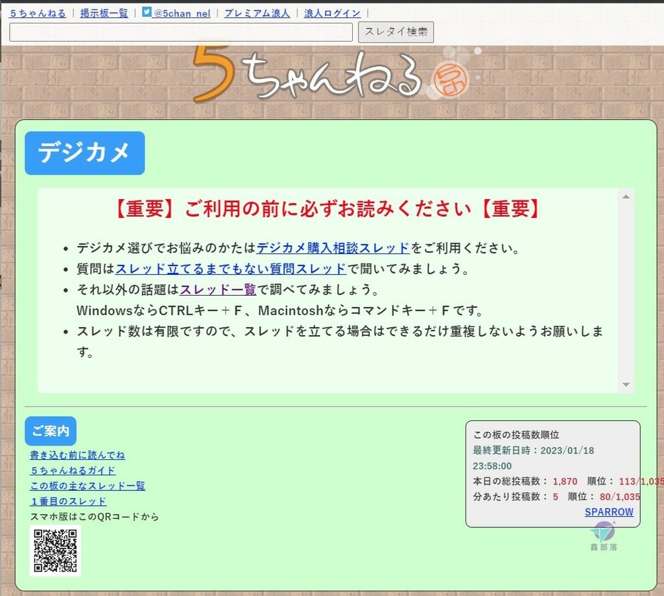Screen dimensions: 664x596
Task: Click the rank value 113/1,035
Action: (x=641, y=481)
